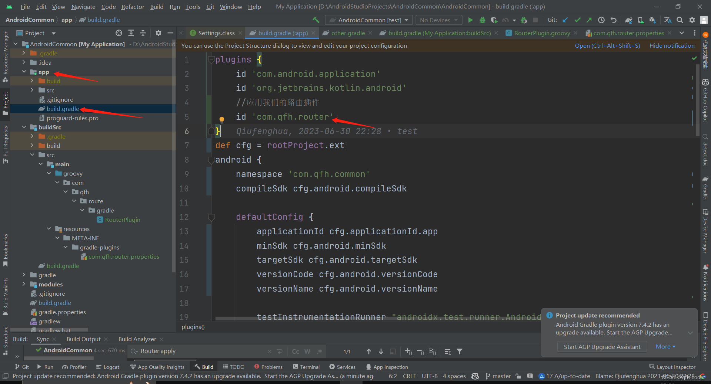Open GitHub Copilot side panel

705,101
